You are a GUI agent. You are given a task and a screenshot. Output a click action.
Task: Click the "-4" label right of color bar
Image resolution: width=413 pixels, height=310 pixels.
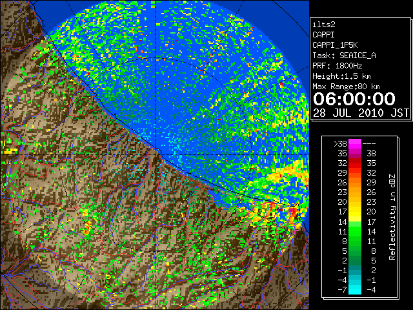click(x=371, y=290)
